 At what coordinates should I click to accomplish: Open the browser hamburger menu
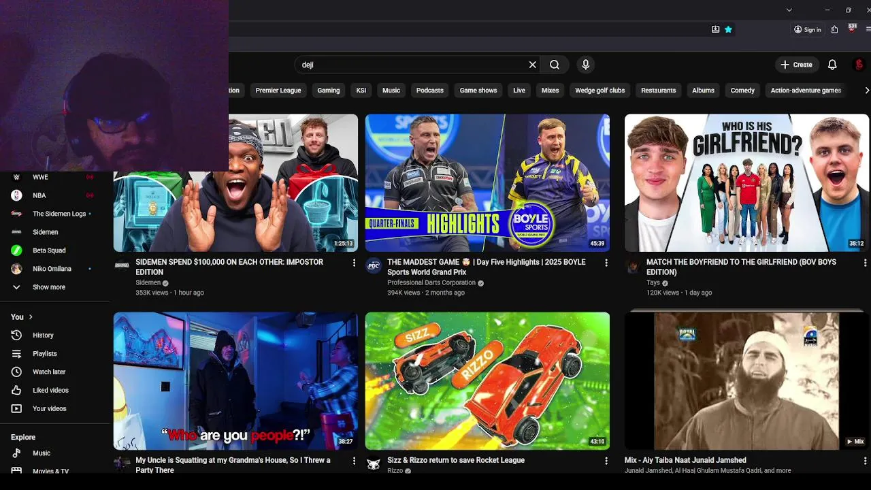(x=868, y=29)
